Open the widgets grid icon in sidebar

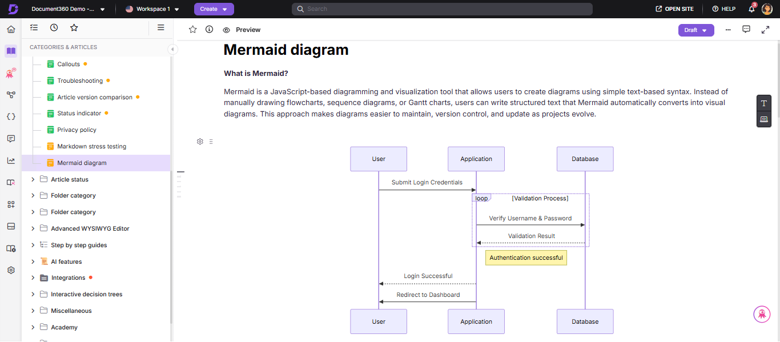(11, 204)
